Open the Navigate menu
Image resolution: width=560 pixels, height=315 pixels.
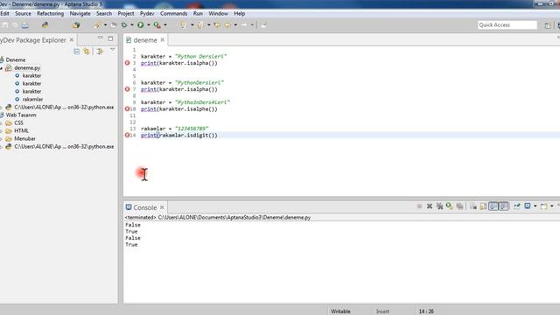pos(80,14)
